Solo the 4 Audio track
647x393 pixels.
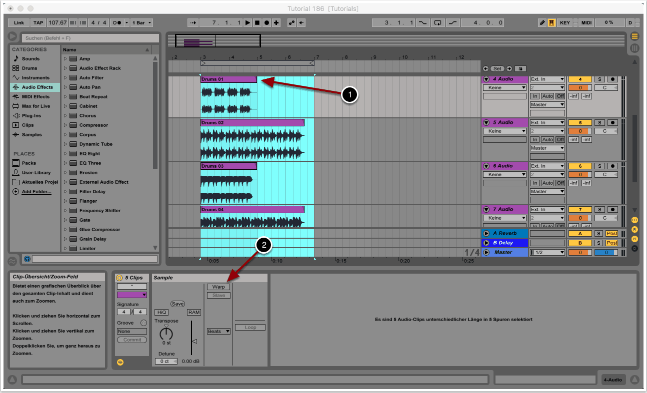coord(598,80)
